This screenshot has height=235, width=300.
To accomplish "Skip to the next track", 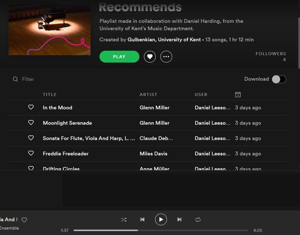I will pyautogui.click(x=179, y=219).
